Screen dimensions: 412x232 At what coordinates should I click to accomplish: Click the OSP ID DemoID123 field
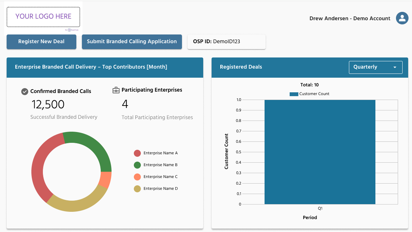[227, 41]
